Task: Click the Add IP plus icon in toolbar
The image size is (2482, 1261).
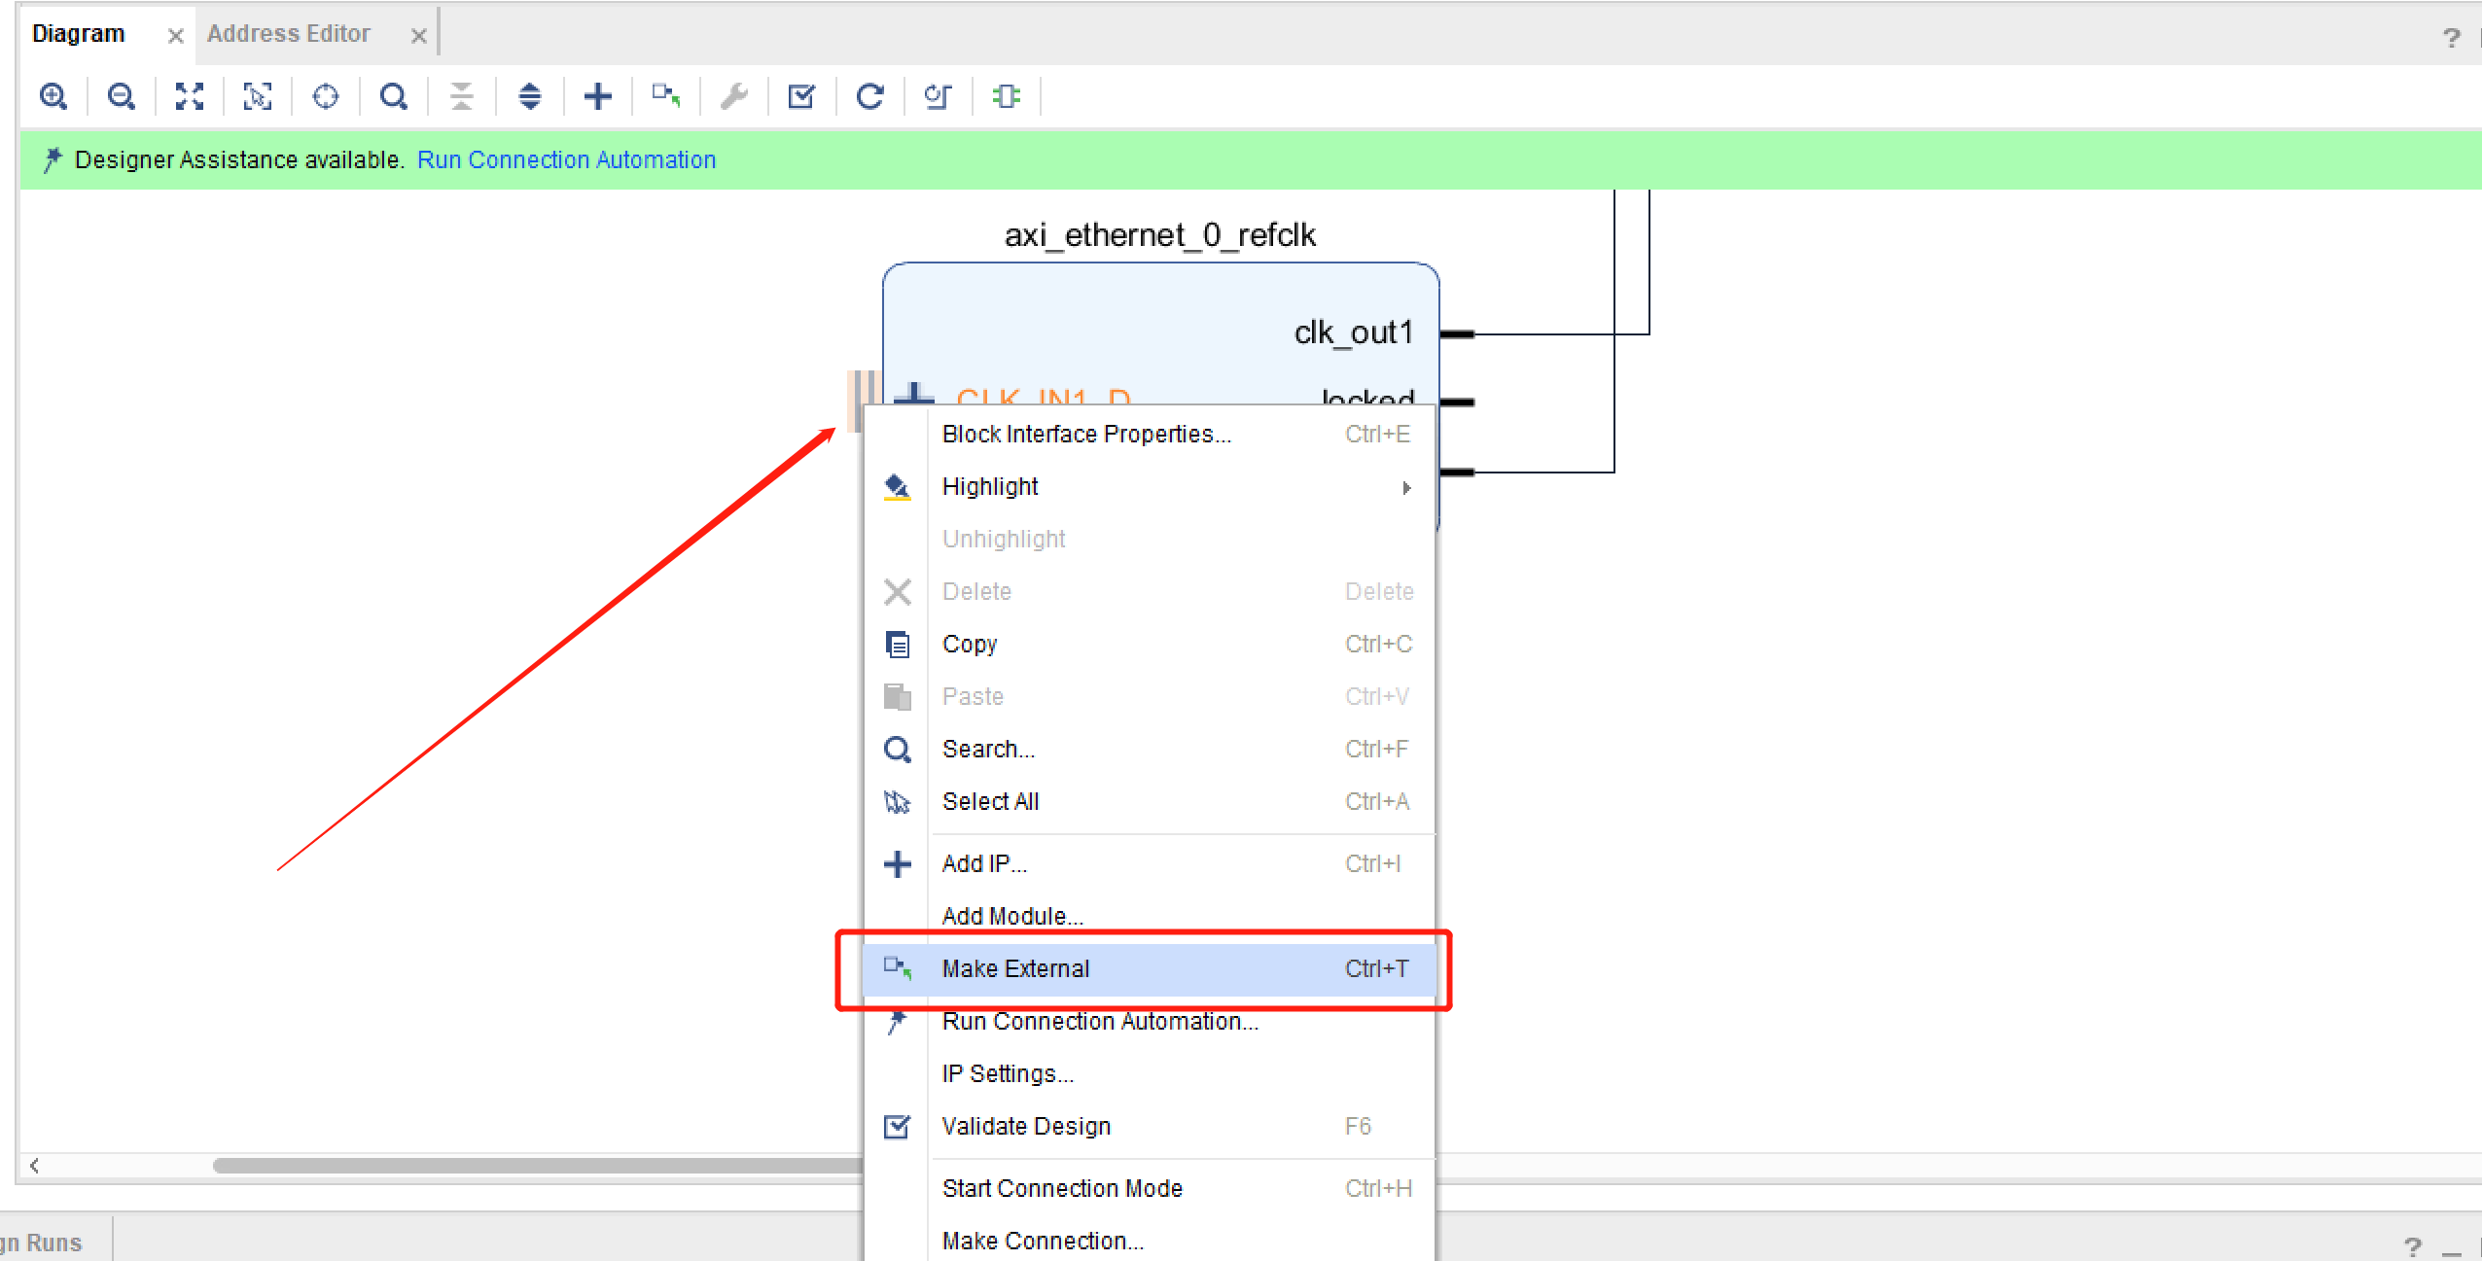Action: point(598,96)
